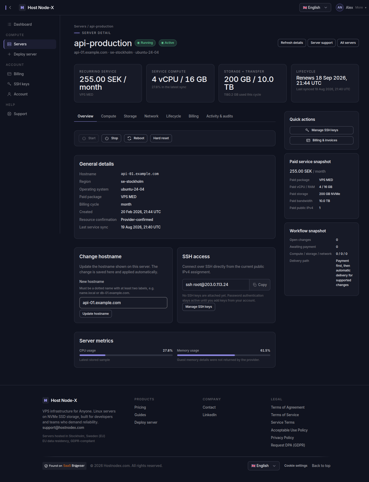Open Cookie settings in footer
Viewport: 369px width, 482px height.
click(296, 466)
